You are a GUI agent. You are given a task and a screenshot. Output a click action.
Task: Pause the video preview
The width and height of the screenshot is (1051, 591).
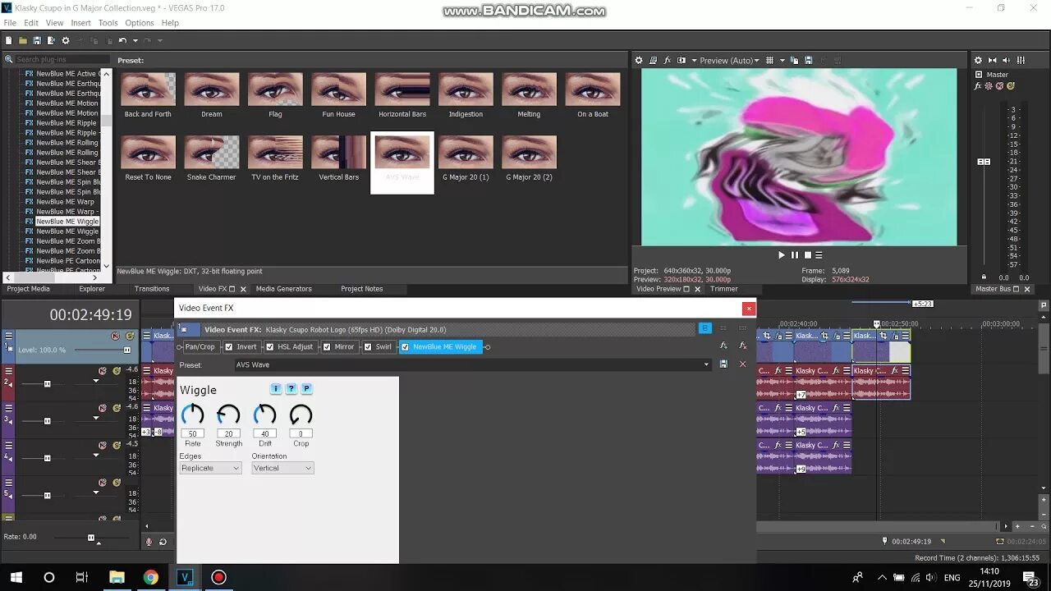(794, 255)
